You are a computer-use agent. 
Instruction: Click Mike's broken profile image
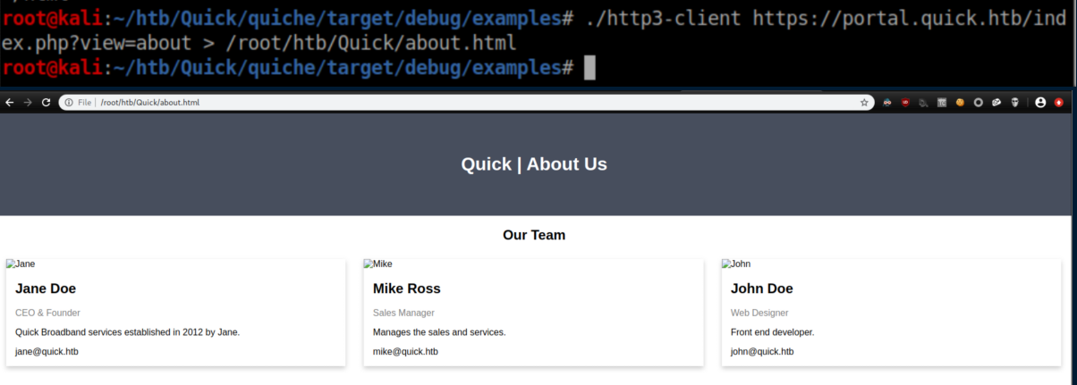[377, 264]
